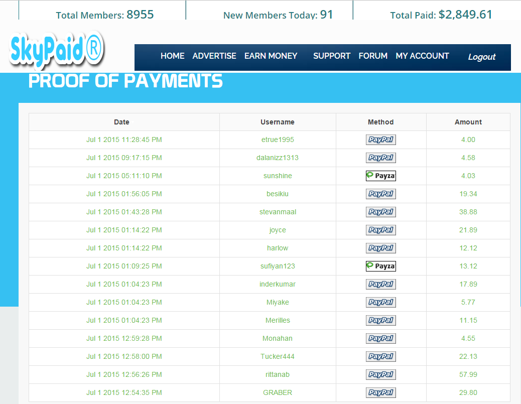Screen dimensions: 521x404
Task: Click PayPal icon in Tucker444 row
Action: point(381,356)
